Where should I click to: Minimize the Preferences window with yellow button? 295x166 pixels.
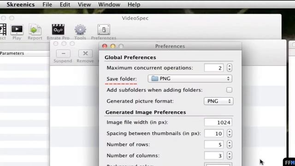[x=113, y=46]
